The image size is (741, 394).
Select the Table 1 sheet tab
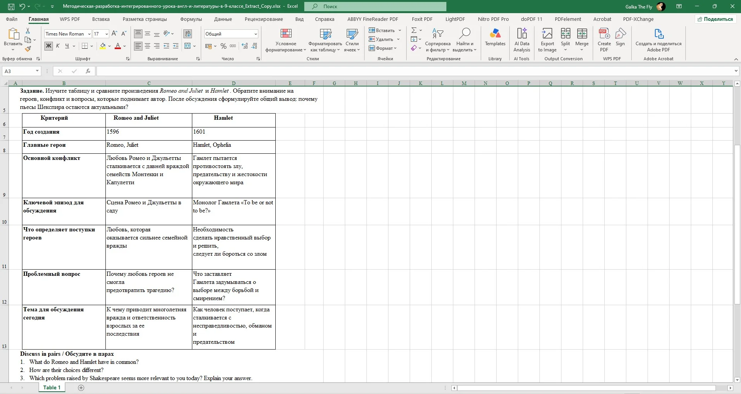52,387
